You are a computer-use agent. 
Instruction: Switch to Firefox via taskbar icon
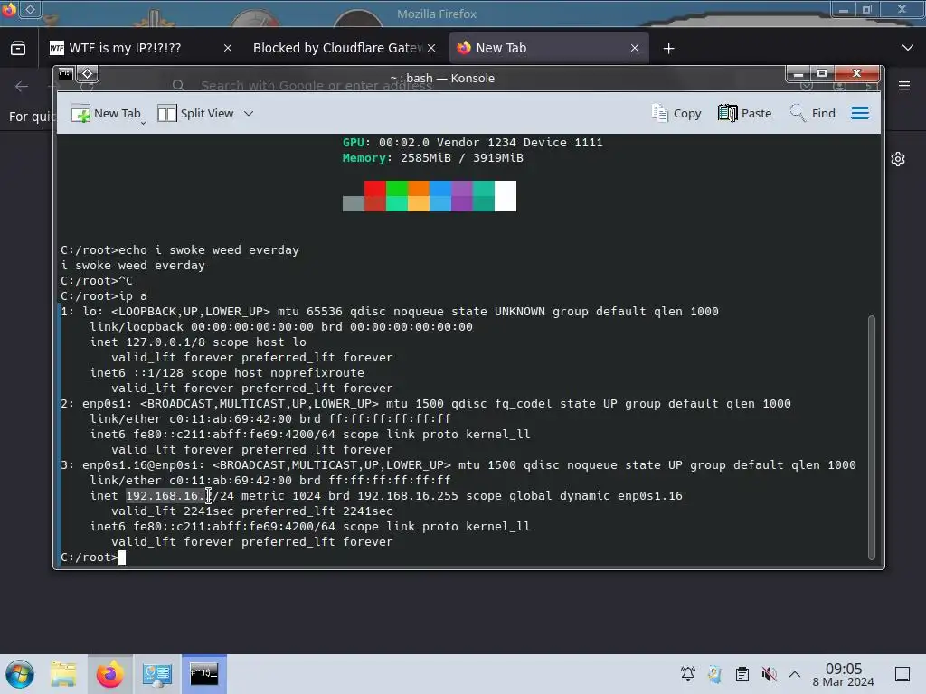(109, 674)
